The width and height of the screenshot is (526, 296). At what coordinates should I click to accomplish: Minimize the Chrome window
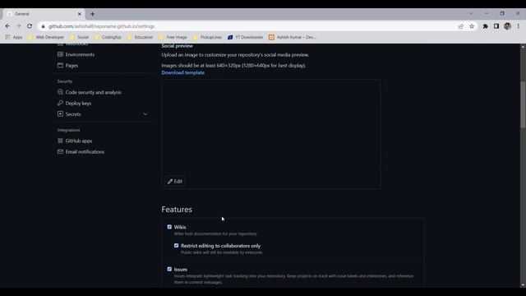click(487, 13)
